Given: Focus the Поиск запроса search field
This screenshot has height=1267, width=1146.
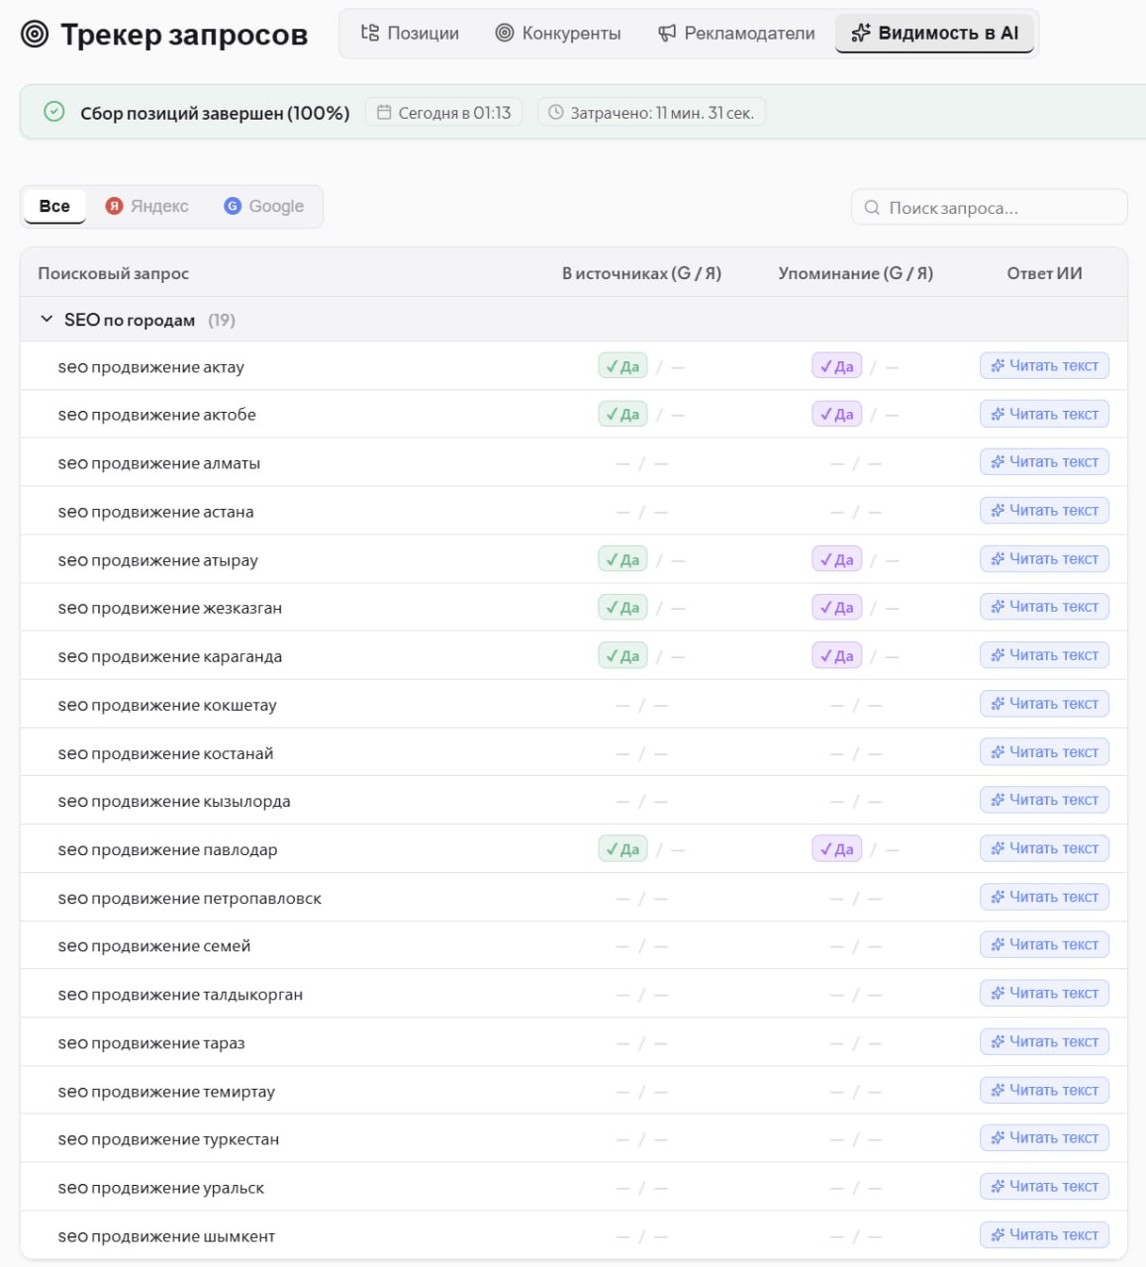Looking at the screenshot, I should [989, 208].
